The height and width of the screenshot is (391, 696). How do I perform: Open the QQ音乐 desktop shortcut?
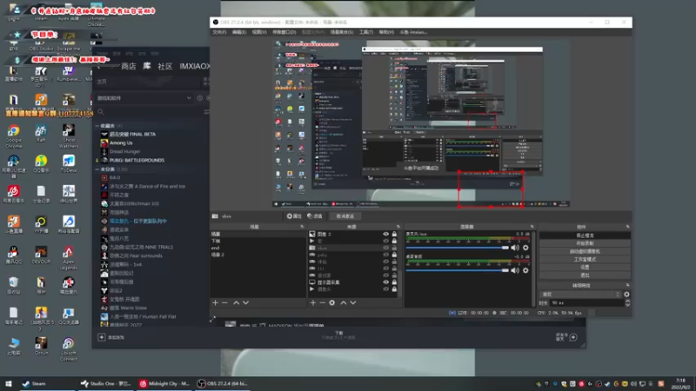[x=41, y=163]
